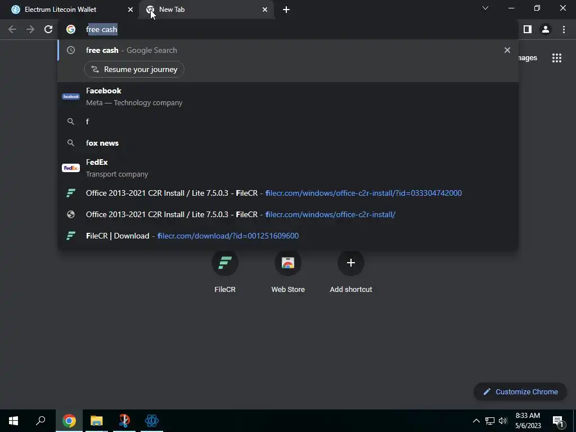Open the Web Store shortcut tile
The image size is (576, 432).
click(x=288, y=272)
